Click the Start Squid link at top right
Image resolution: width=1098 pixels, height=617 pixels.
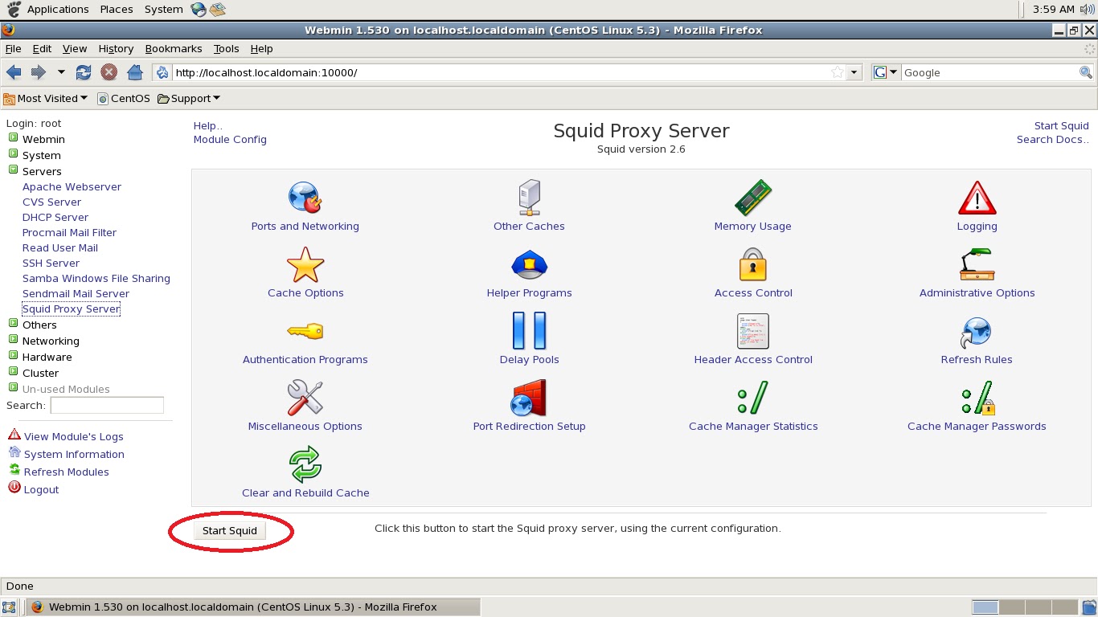tap(1061, 125)
